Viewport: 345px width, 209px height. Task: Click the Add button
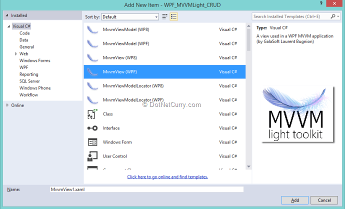(x=295, y=200)
